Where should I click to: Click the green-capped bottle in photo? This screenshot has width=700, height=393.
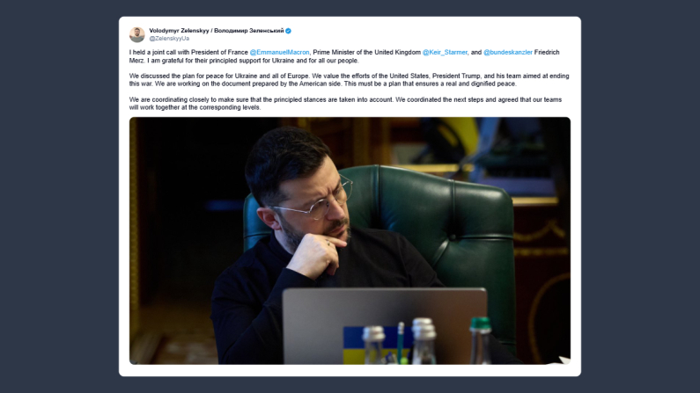click(x=480, y=341)
